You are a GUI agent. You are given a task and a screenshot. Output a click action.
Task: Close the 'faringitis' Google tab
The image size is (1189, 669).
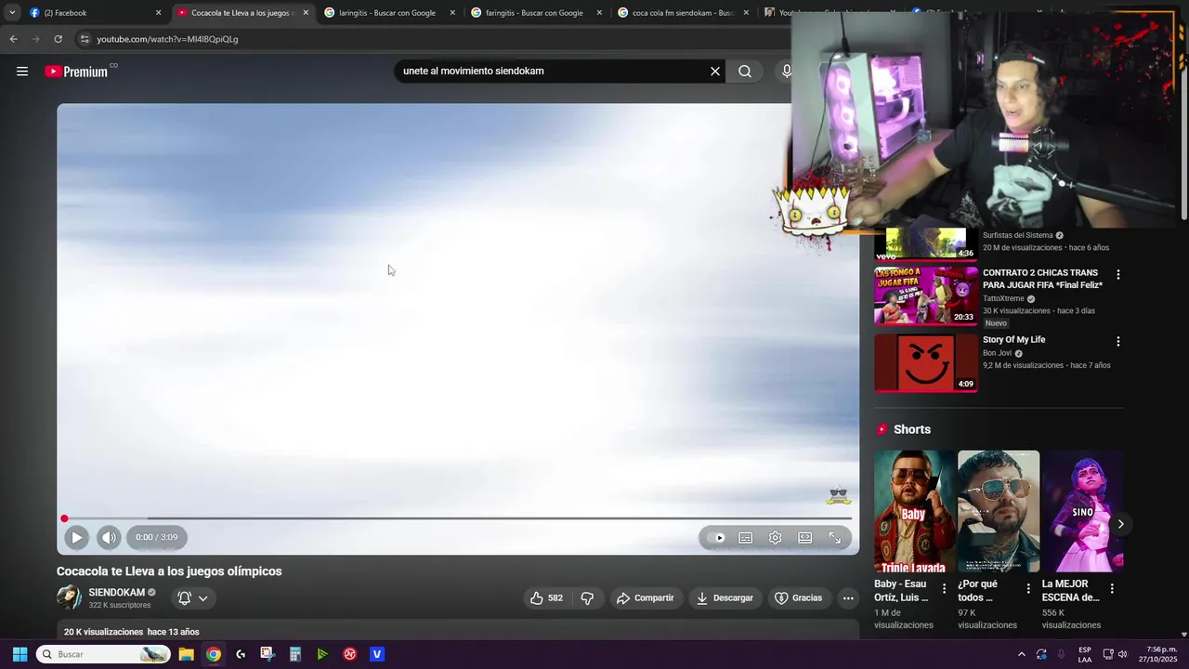tap(599, 13)
